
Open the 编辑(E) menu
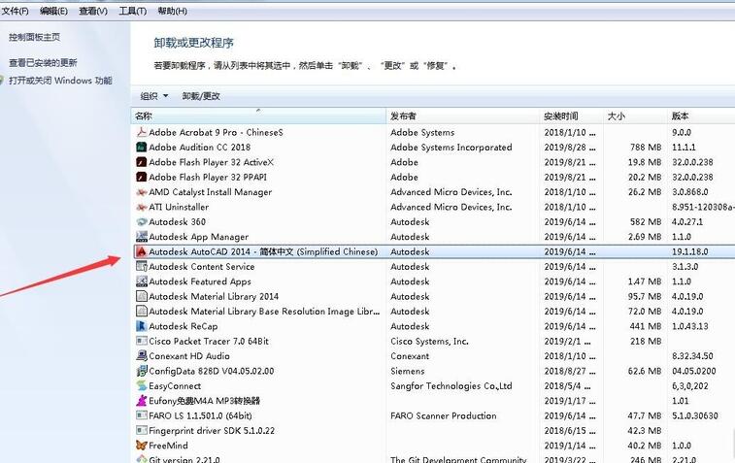(x=53, y=11)
